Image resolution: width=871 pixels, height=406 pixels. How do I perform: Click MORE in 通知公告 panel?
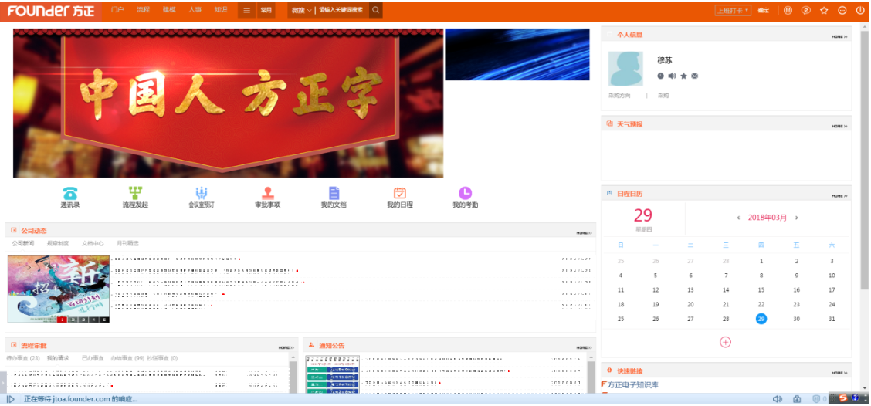point(584,347)
